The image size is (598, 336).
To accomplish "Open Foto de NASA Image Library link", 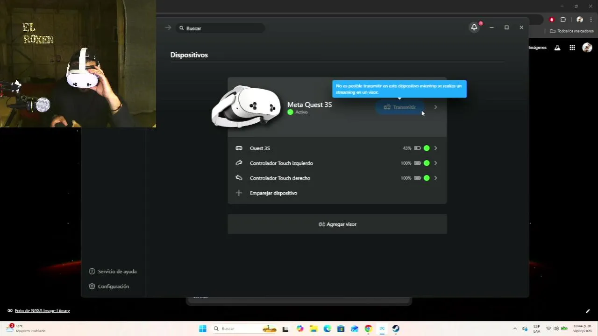I will click(x=42, y=310).
